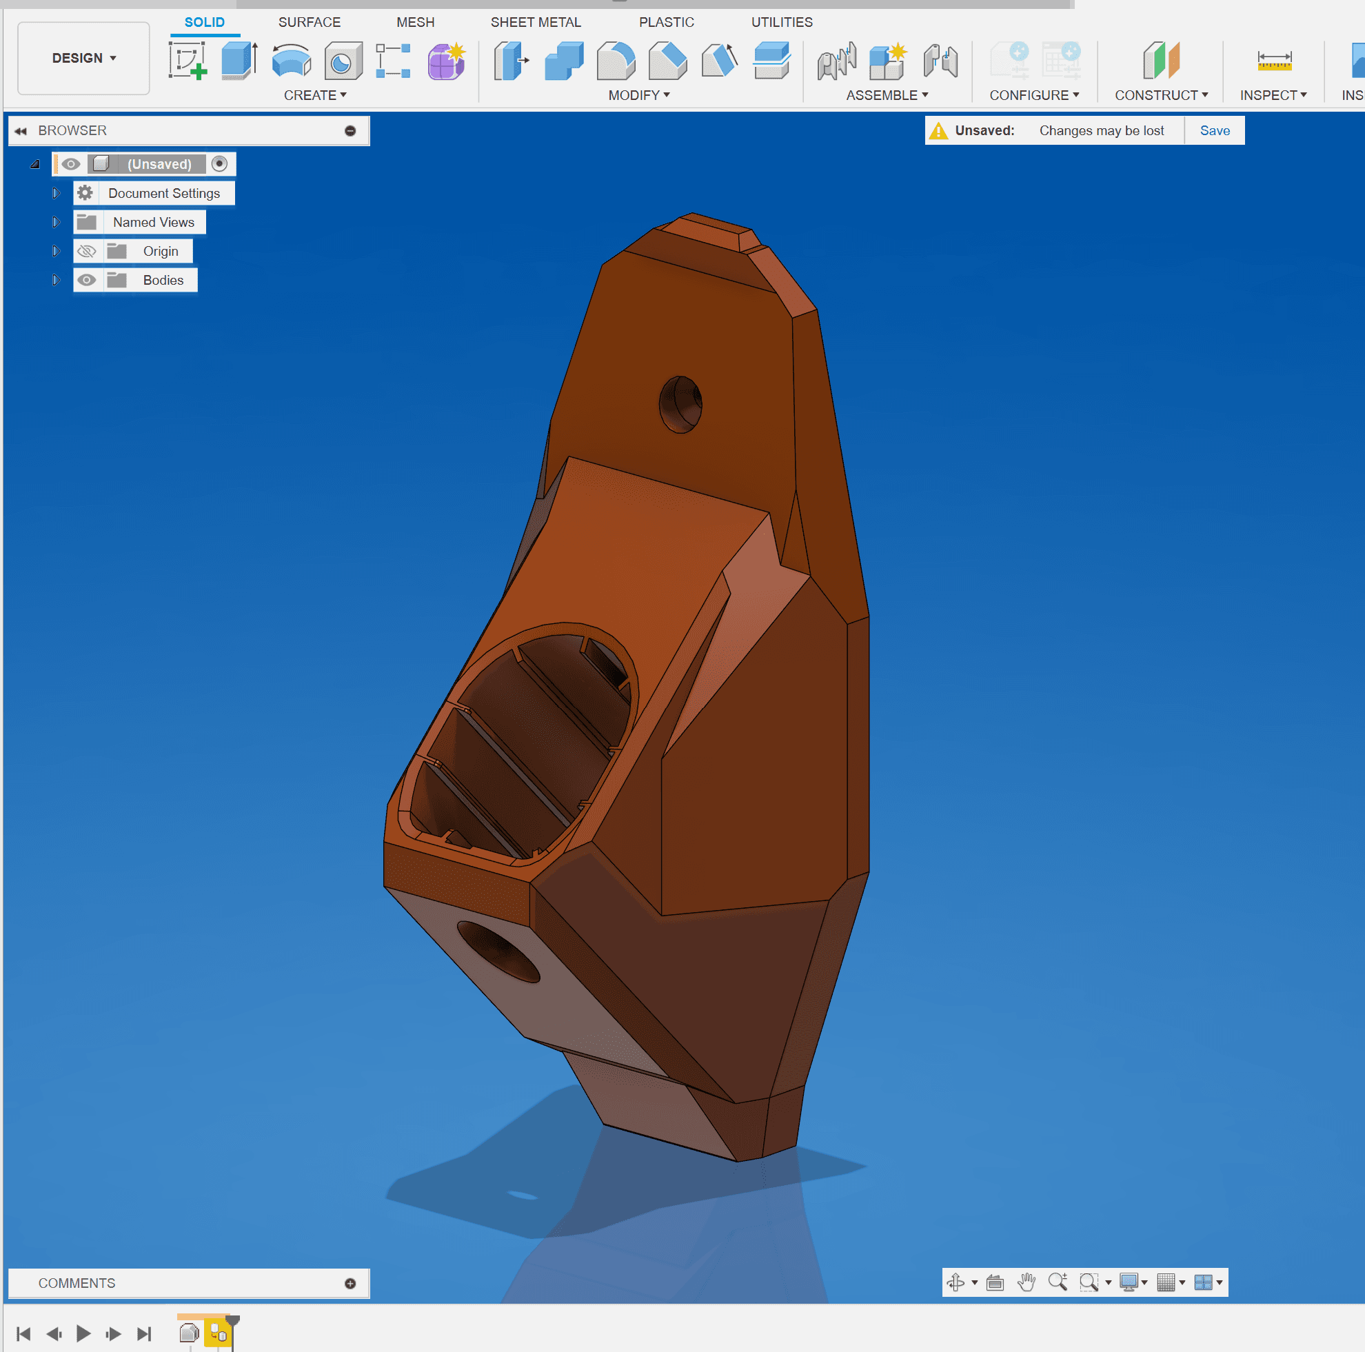Expand the Document Settings node

[56, 193]
